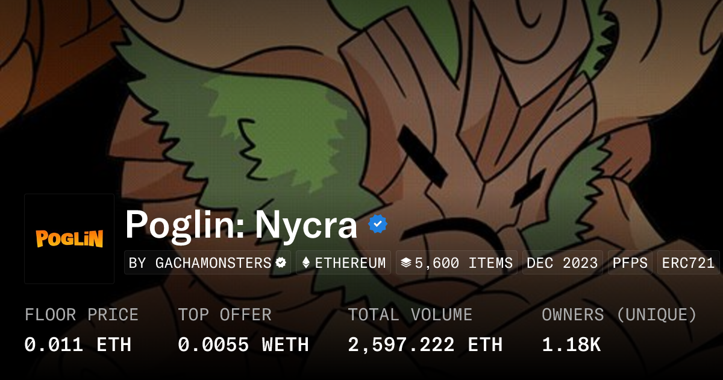Image resolution: width=723 pixels, height=380 pixels.
Task: Click the Poglin logo thumbnail
Action: point(69,239)
